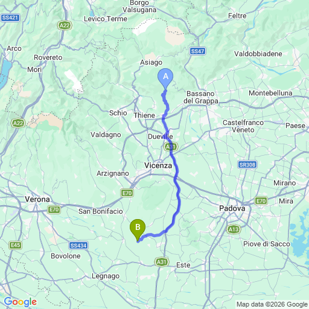Screen dimensions: 309x309
Task: Click the SS47 road shield
Action: coord(197,51)
